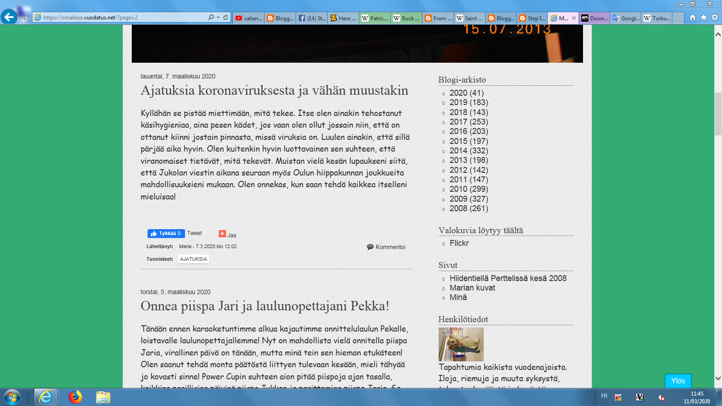Viewport: 722px width, 406px height.
Task: Click the muted volume tray icon
Action: [661, 397]
